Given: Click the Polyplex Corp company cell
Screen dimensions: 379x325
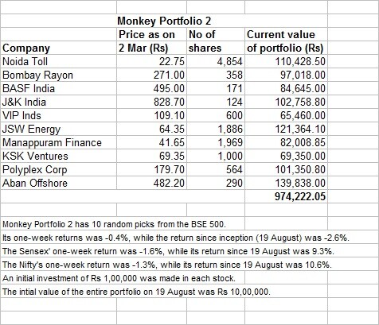Looking at the screenshot, I should 59,169.
